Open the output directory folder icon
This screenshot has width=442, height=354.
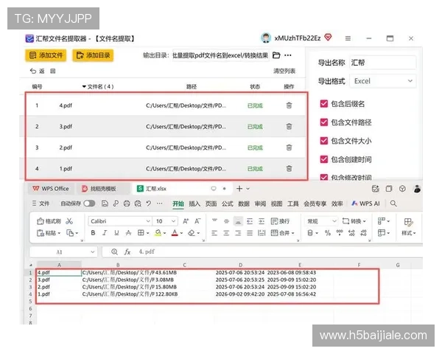click(276, 55)
